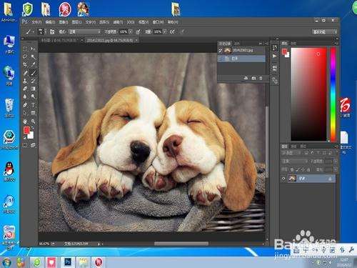Open Photoshop from the Windows taskbar
Viewport: 357px width, 268px height.
[x=68, y=262]
